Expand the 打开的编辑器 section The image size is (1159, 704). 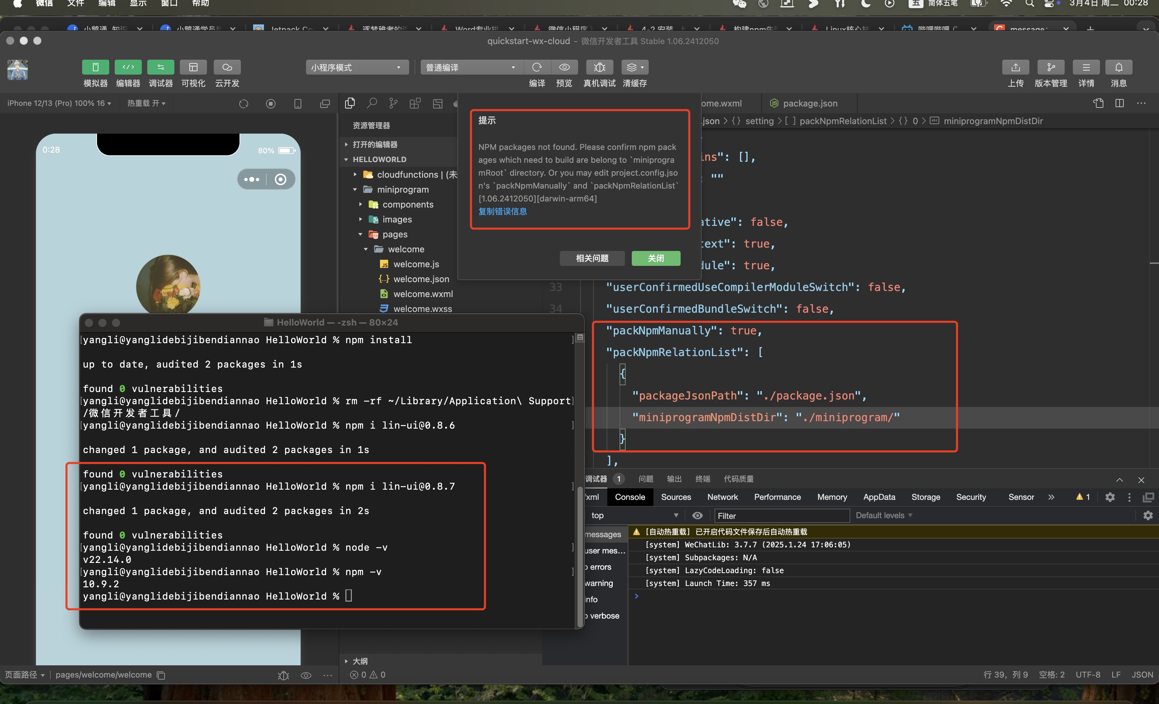[x=375, y=144]
